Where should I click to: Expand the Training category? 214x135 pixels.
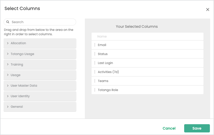[x=40, y=65]
